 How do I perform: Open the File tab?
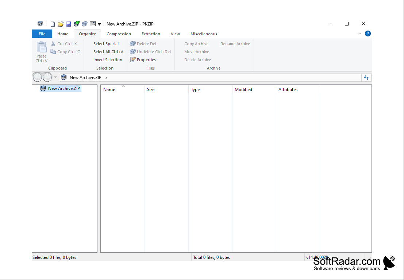(42, 34)
